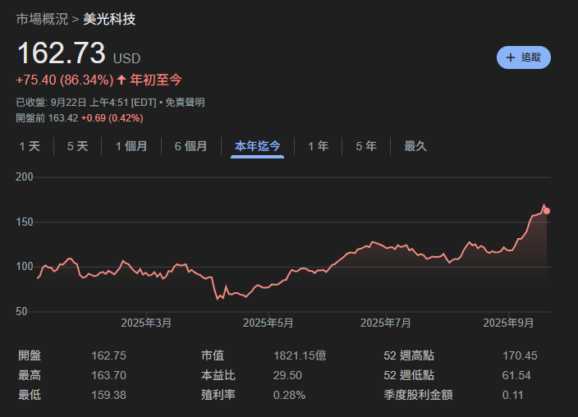The width and height of the screenshot is (578, 417).
Task: Click the plus icon in 追蹤 button
Action: pos(510,57)
